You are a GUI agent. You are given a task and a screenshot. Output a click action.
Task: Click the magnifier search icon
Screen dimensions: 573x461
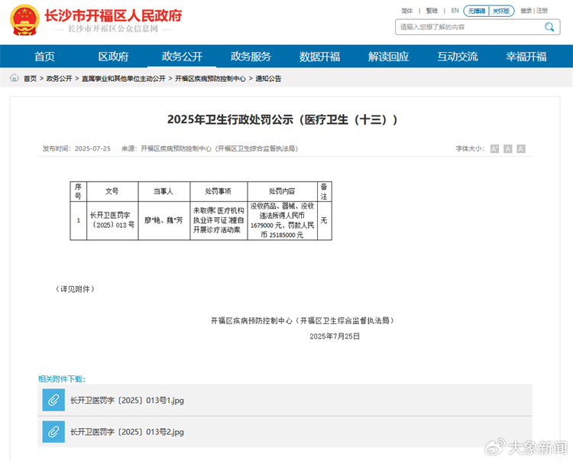[x=550, y=28]
